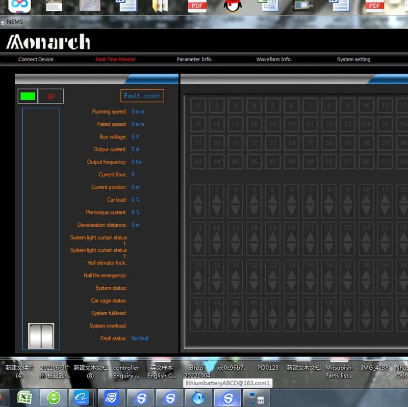
Task: Open the Baidu Netdisk desktop icon
Action: pos(19,6)
